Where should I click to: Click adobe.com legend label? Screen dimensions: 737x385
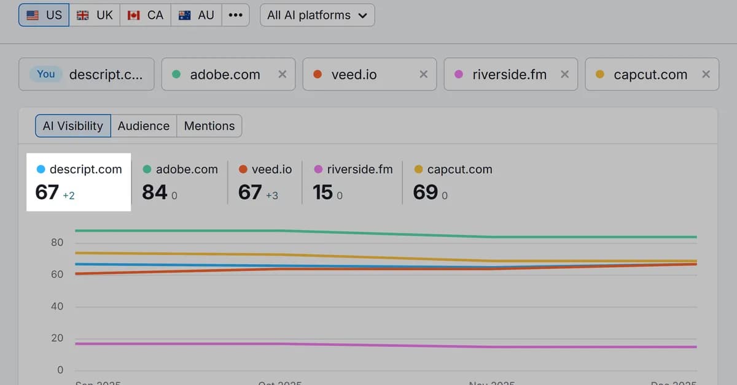click(187, 169)
